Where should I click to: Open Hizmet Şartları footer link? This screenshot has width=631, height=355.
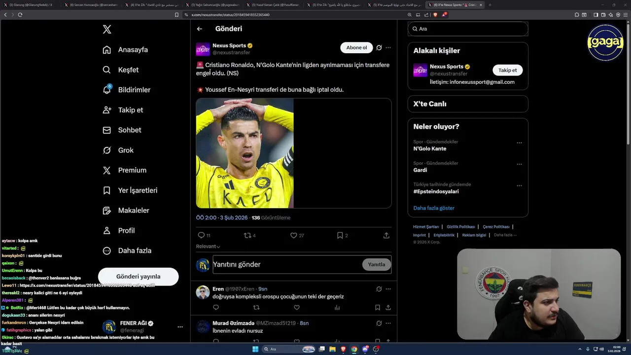pos(426,227)
